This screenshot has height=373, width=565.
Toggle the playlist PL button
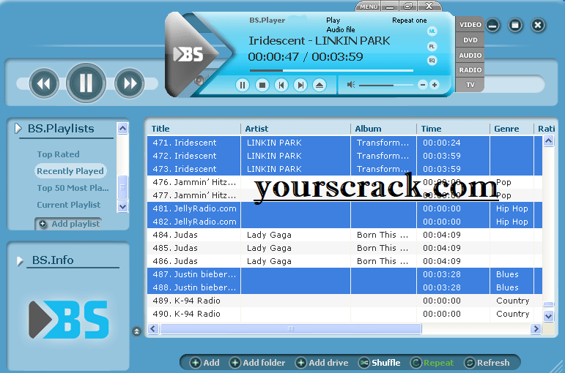coord(432,46)
